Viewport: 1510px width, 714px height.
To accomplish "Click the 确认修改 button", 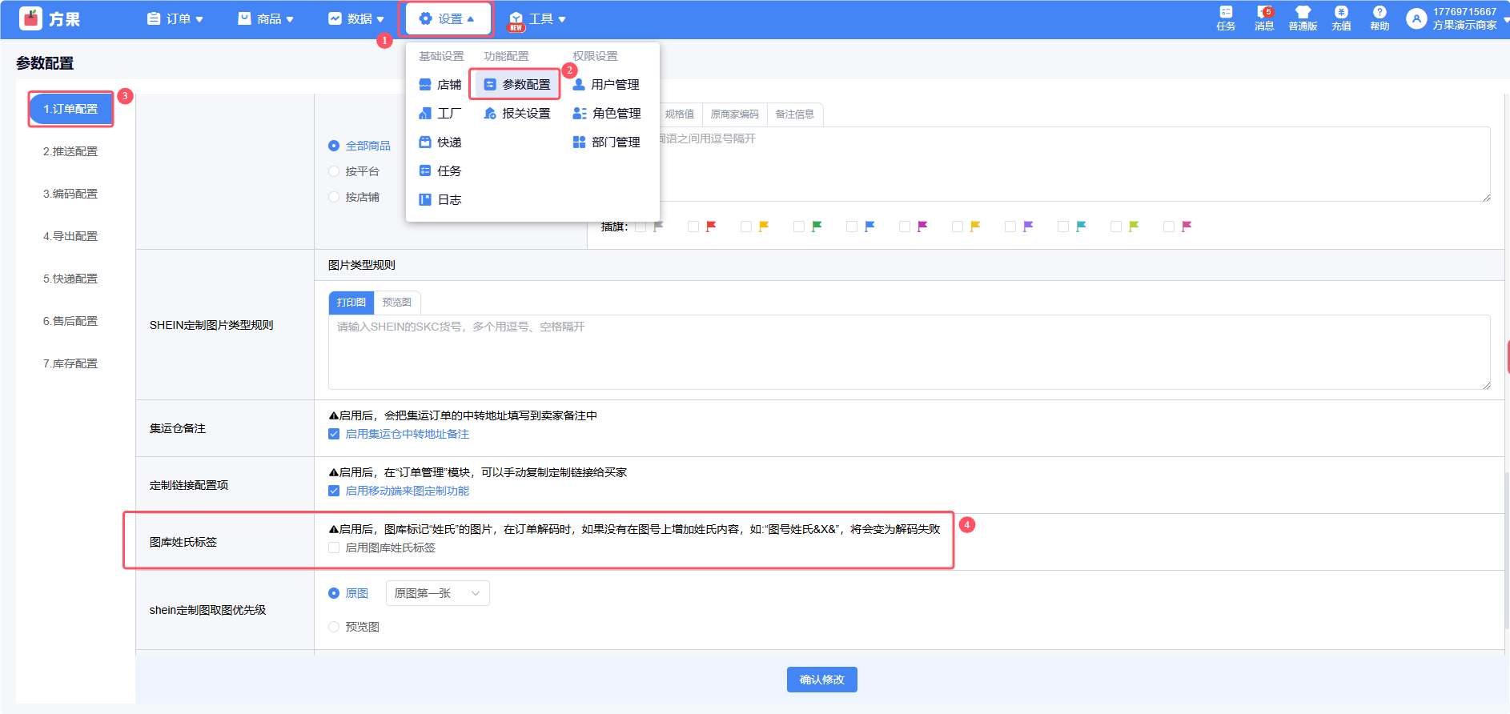I will pyautogui.click(x=821, y=680).
